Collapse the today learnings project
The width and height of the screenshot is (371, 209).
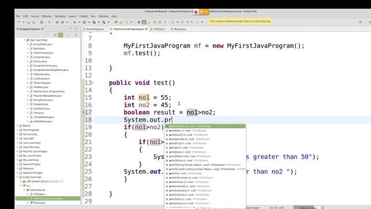click(17, 177)
